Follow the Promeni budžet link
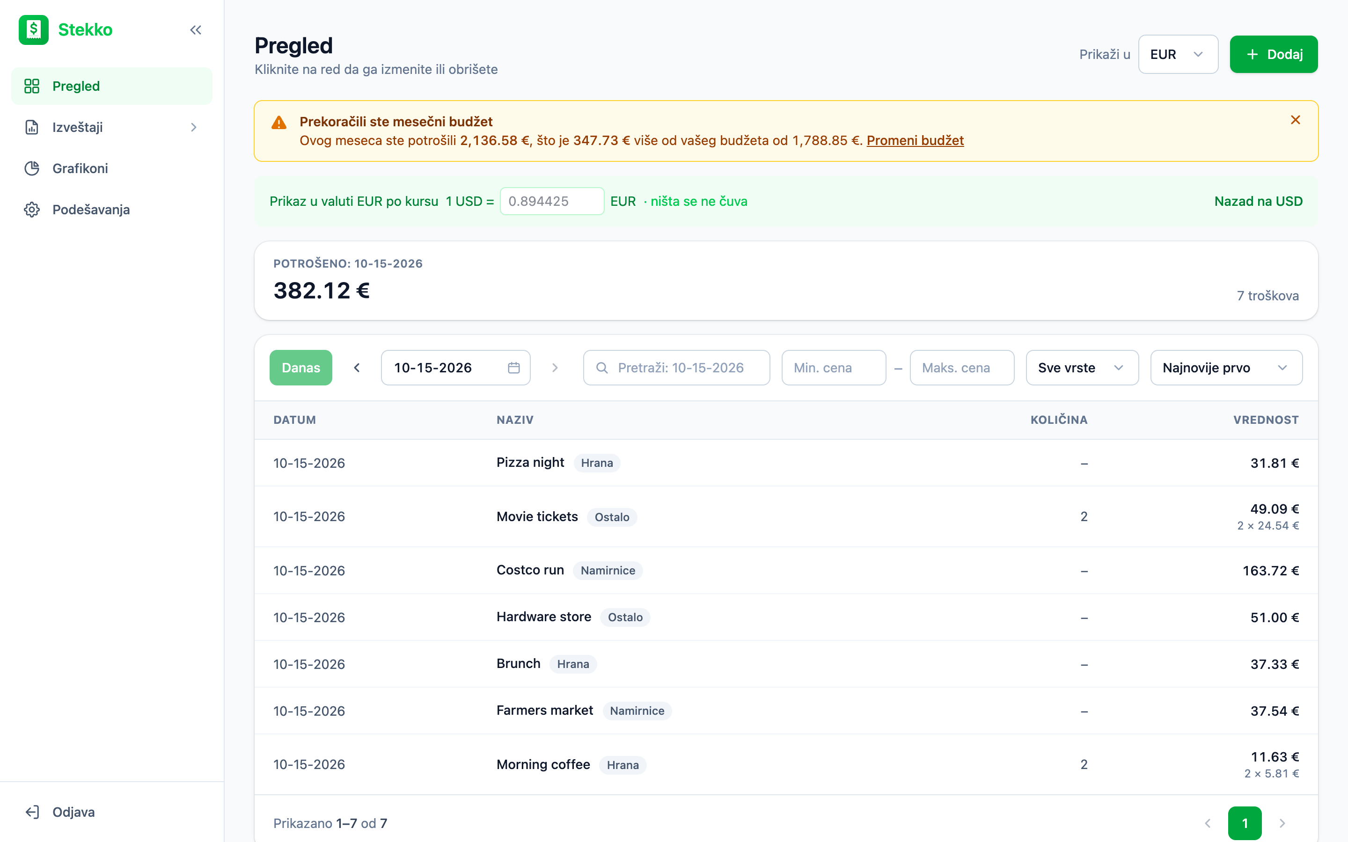This screenshot has height=842, width=1348. click(915, 140)
